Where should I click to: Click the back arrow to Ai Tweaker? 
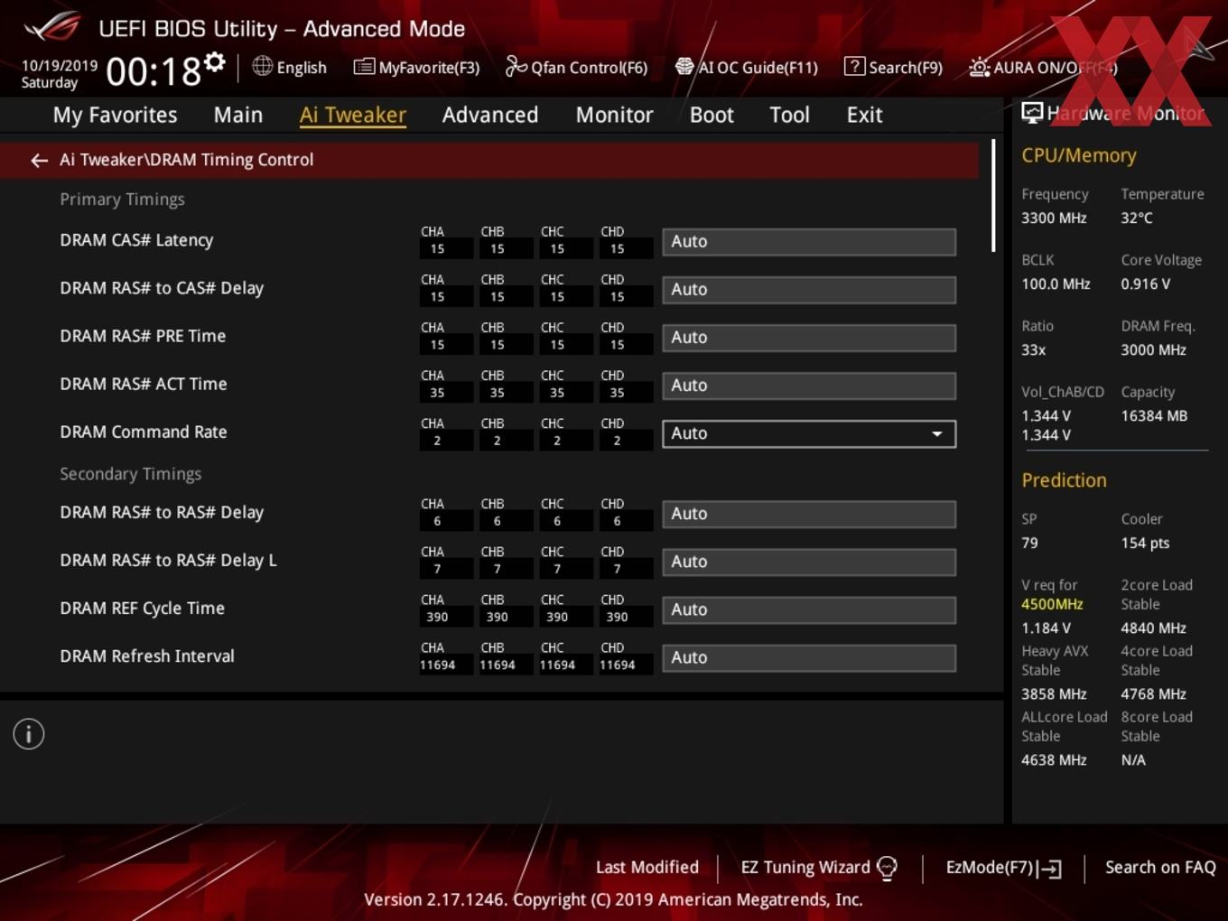39,160
